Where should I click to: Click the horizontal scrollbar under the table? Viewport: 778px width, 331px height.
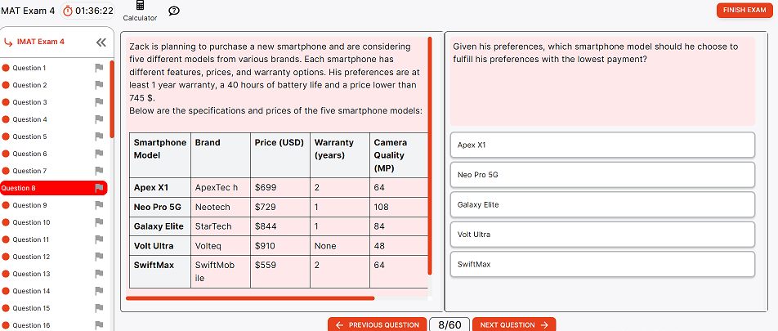click(x=251, y=298)
